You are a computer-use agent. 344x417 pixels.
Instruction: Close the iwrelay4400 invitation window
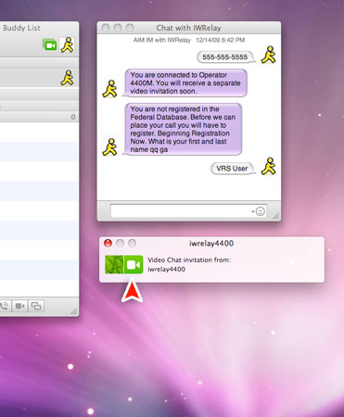pyautogui.click(x=108, y=243)
